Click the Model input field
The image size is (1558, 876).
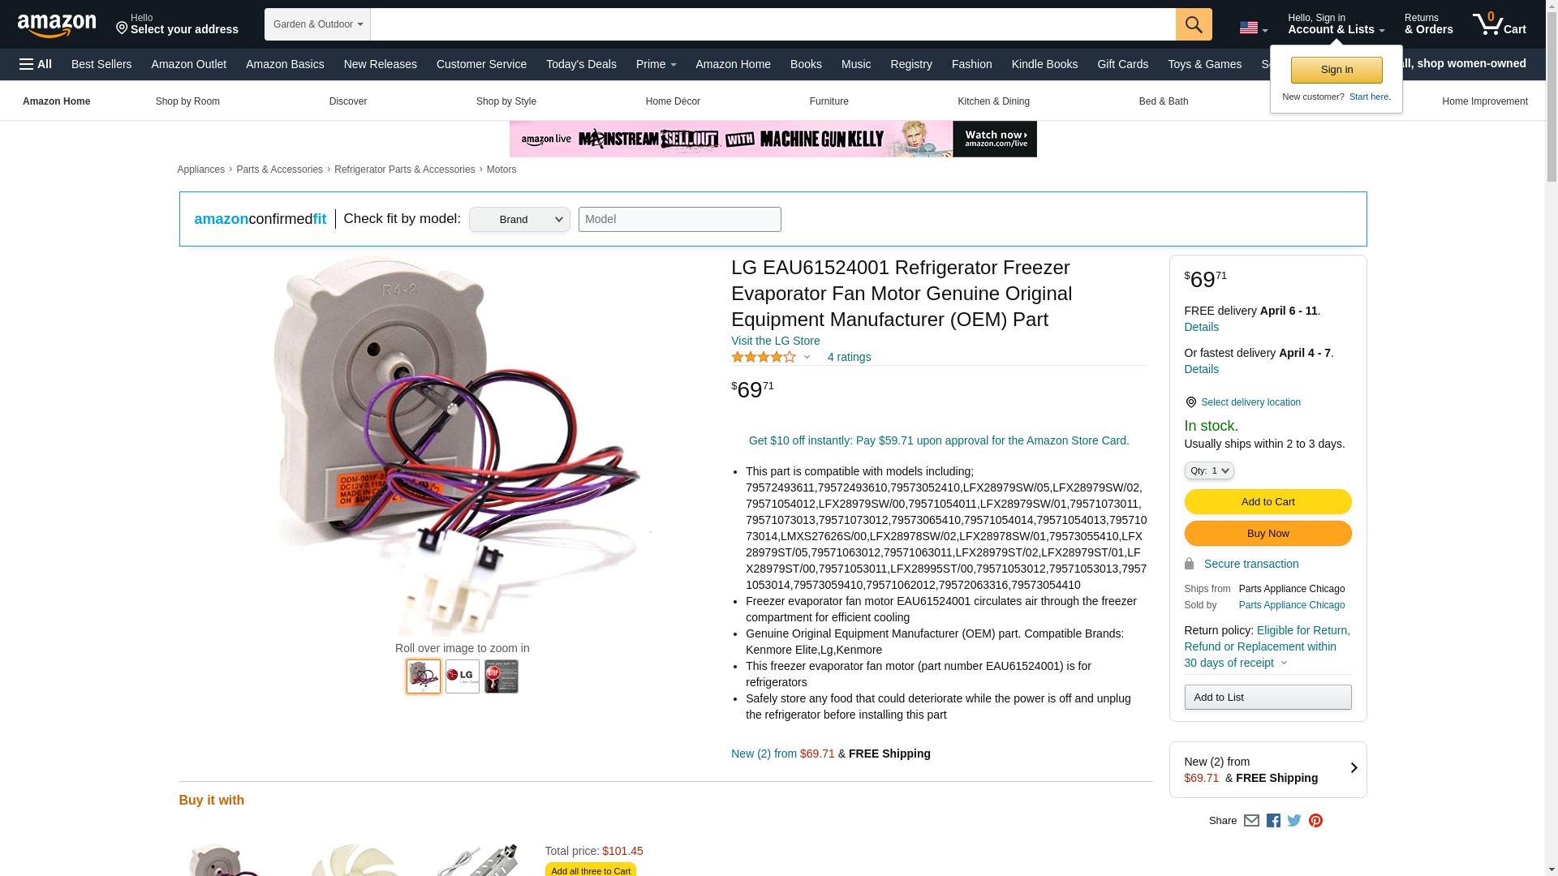point(679,220)
